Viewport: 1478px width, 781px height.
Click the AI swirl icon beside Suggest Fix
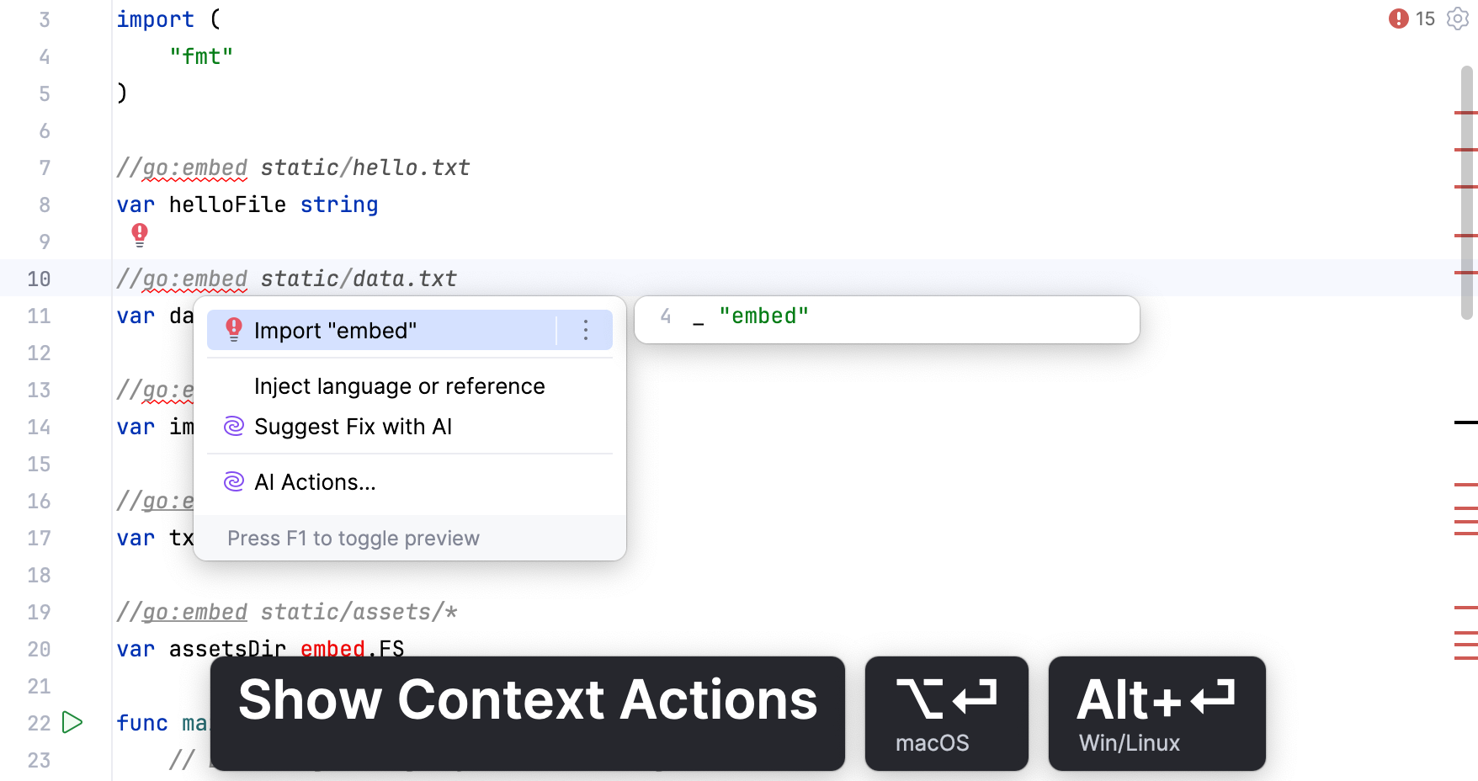pos(233,427)
